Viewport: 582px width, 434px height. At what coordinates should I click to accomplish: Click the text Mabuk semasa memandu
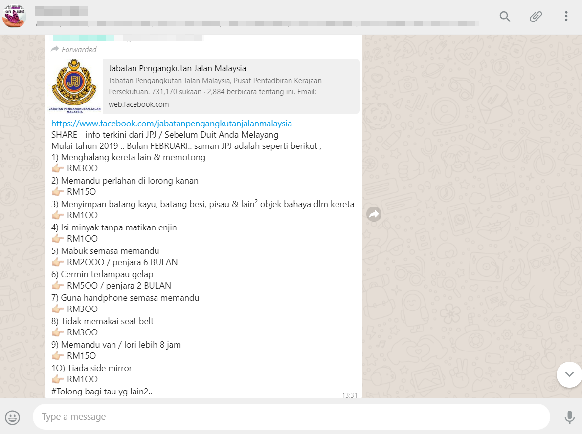(110, 250)
